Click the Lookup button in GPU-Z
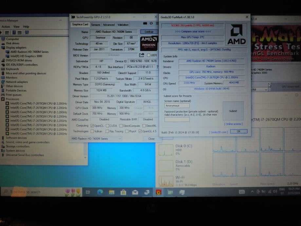This screenshot has height=226, width=301. (x=149, y=31)
